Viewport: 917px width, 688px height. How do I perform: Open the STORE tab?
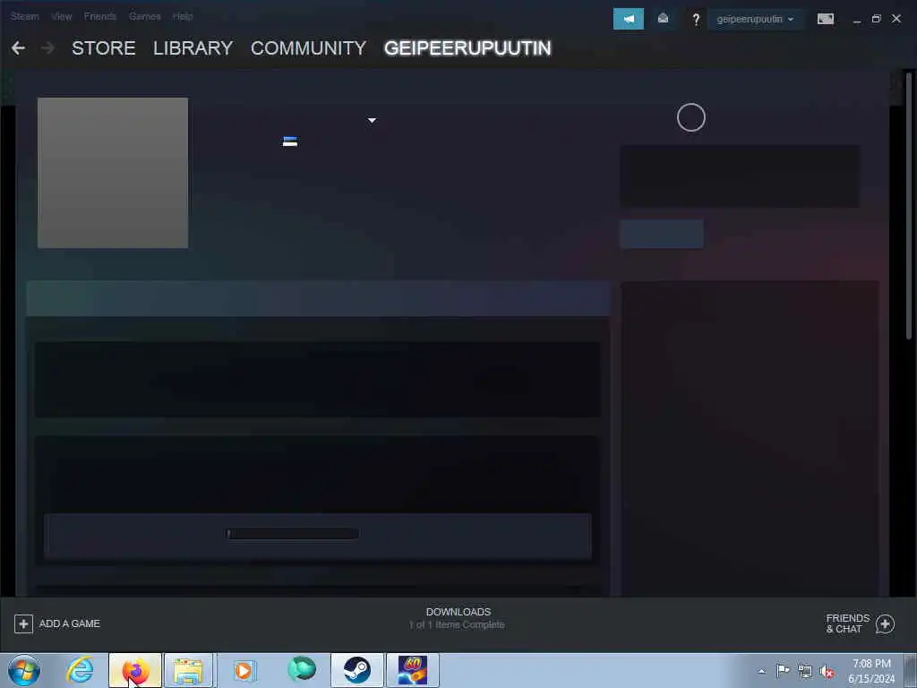click(x=104, y=48)
